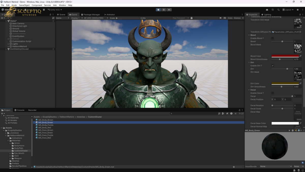The width and height of the screenshot is (305, 172).
Task: Select the Transform SSS Mask texture thumbnail
Action: click(x=298, y=23)
